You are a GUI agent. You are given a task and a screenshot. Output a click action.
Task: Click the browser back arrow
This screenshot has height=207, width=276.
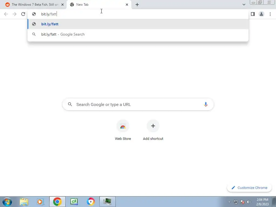click(6, 14)
